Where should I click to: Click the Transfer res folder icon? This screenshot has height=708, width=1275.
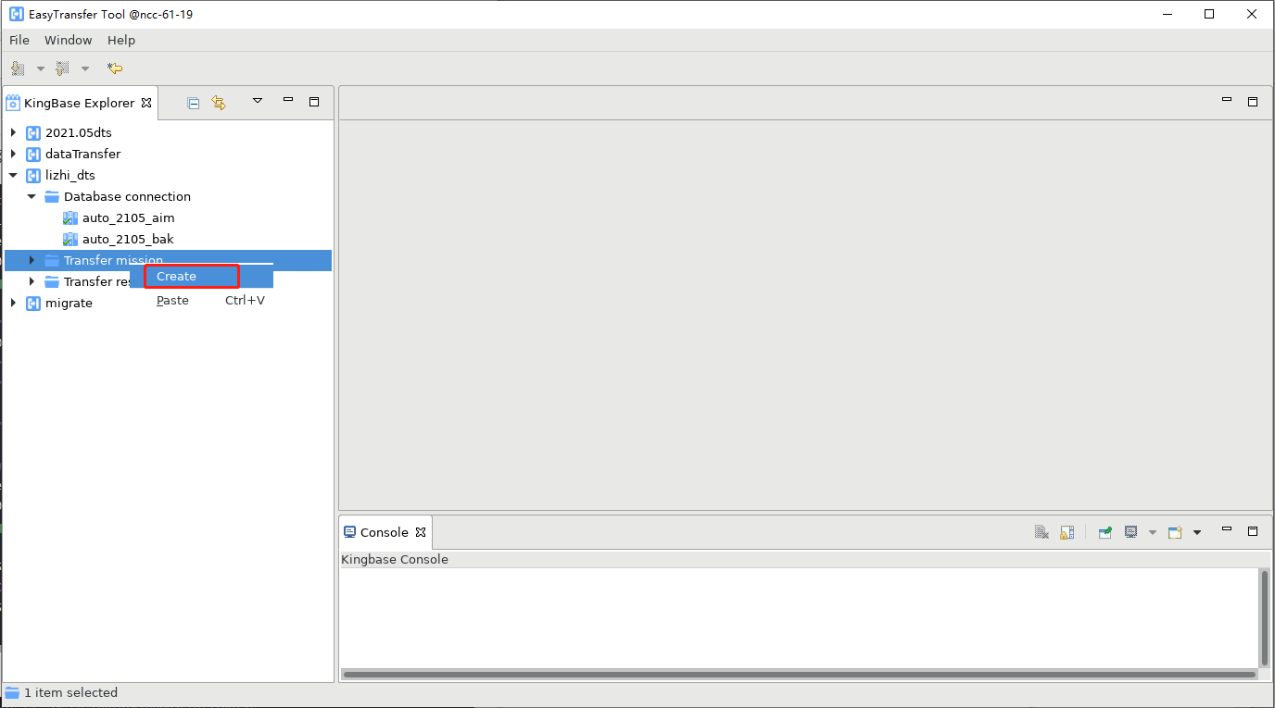tap(52, 281)
